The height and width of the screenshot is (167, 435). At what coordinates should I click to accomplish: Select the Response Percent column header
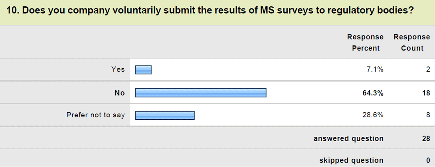coord(366,43)
